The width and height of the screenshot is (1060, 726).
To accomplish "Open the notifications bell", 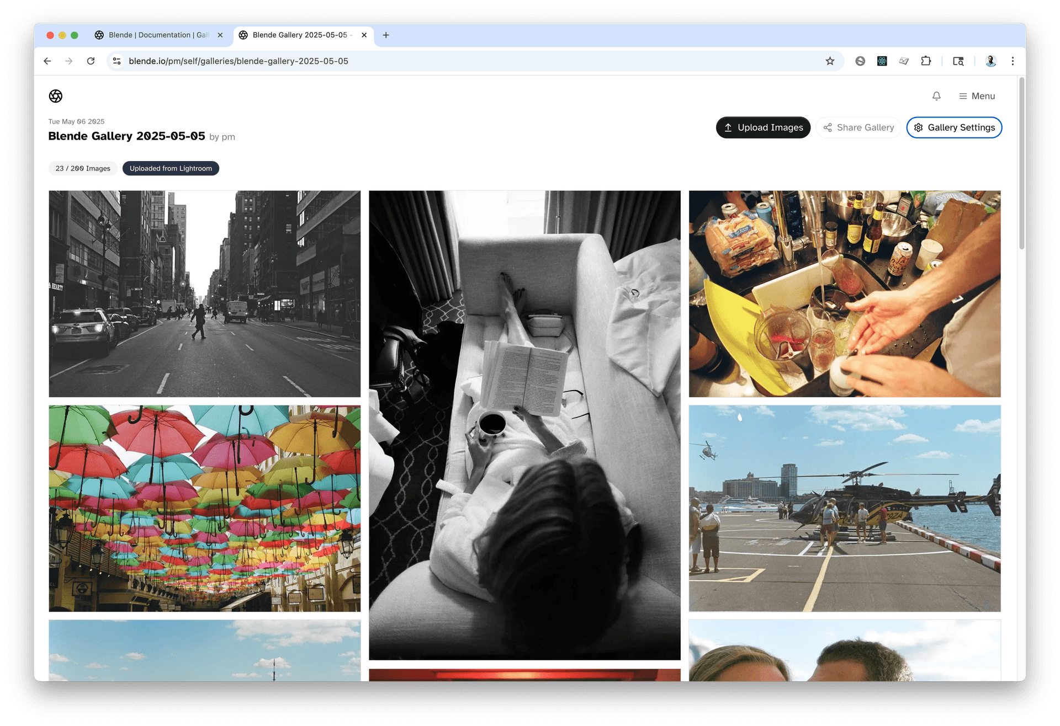I will [936, 96].
